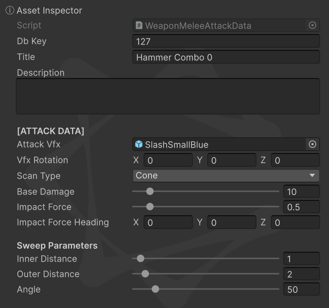Image resolution: width=329 pixels, height=308 pixels.
Task: Click the Vfx Rotation X field
Action: tap(168, 160)
